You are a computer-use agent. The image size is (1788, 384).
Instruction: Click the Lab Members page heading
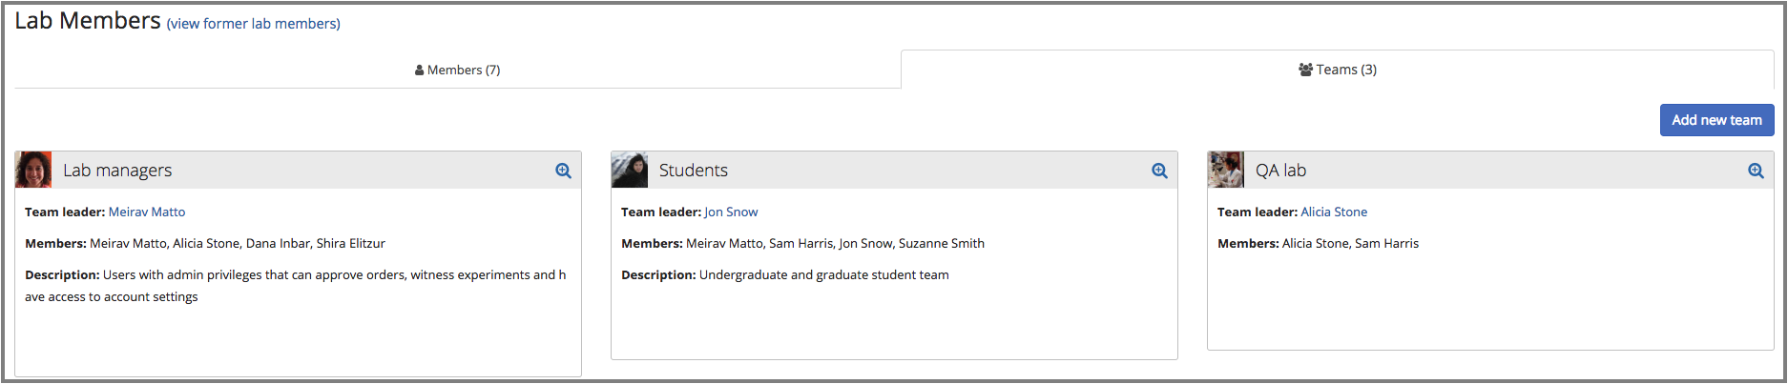[88, 21]
